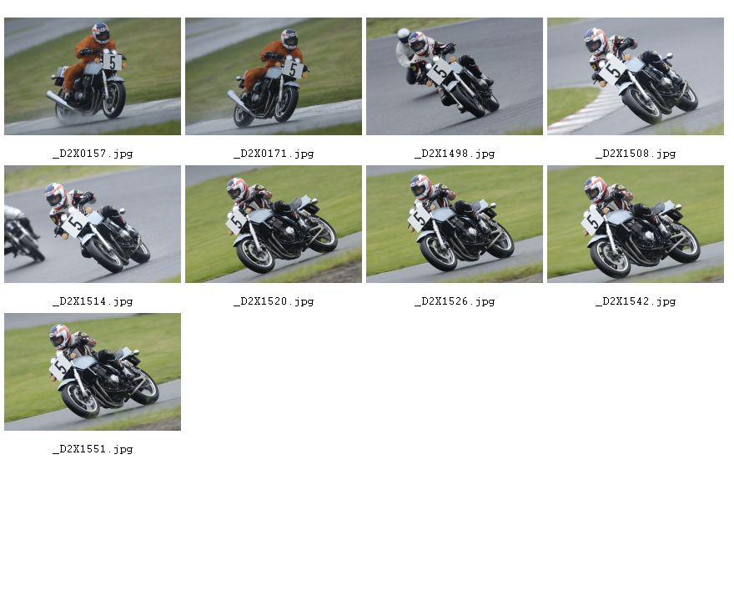Click the rider's helmet in _D2X1551.jpg
The image size is (734, 601).
coord(60,336)
